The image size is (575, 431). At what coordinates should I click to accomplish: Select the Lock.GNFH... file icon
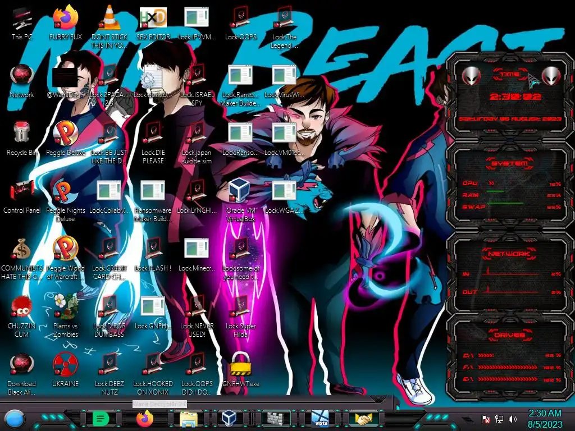coord(153,313)
